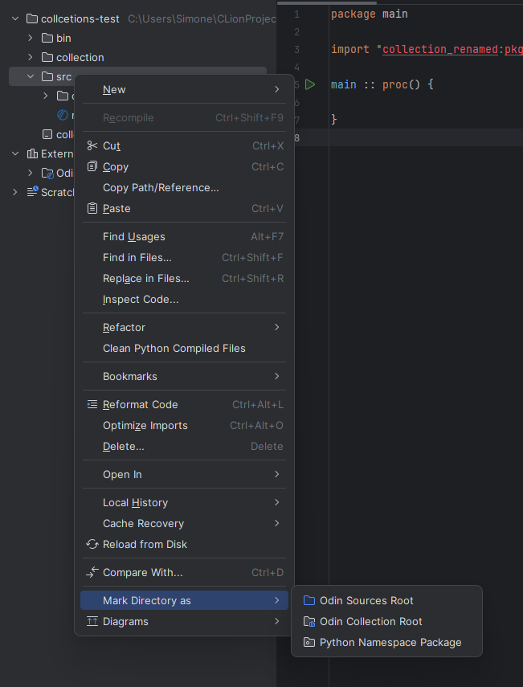
Task: Collapse the src folder
Action: pyautogui.click(x=31, y=76)
